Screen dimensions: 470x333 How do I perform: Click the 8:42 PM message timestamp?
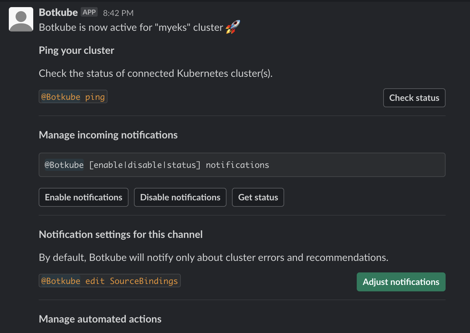point(118,13)
